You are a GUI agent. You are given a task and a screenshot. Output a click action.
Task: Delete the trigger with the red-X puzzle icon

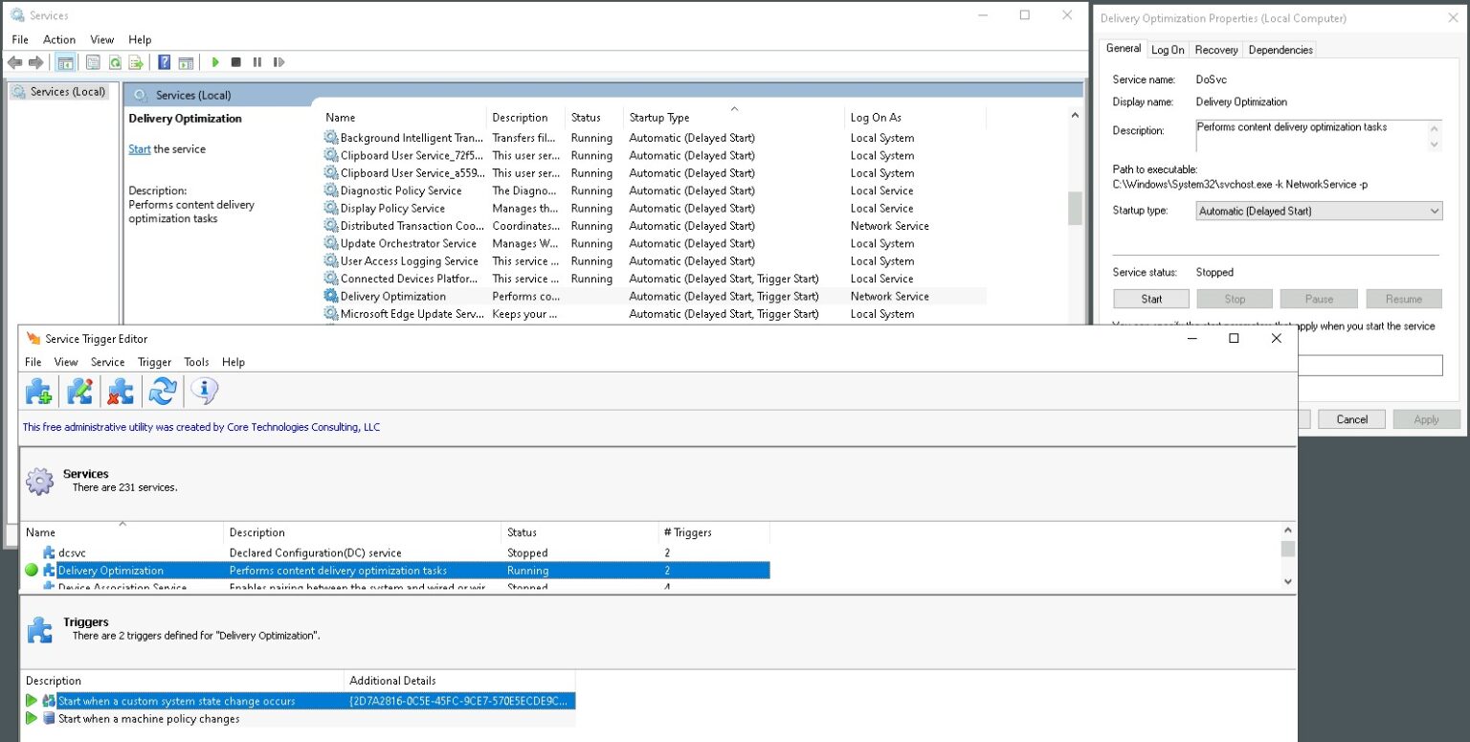pyautogui.click(x=122, y=391)
